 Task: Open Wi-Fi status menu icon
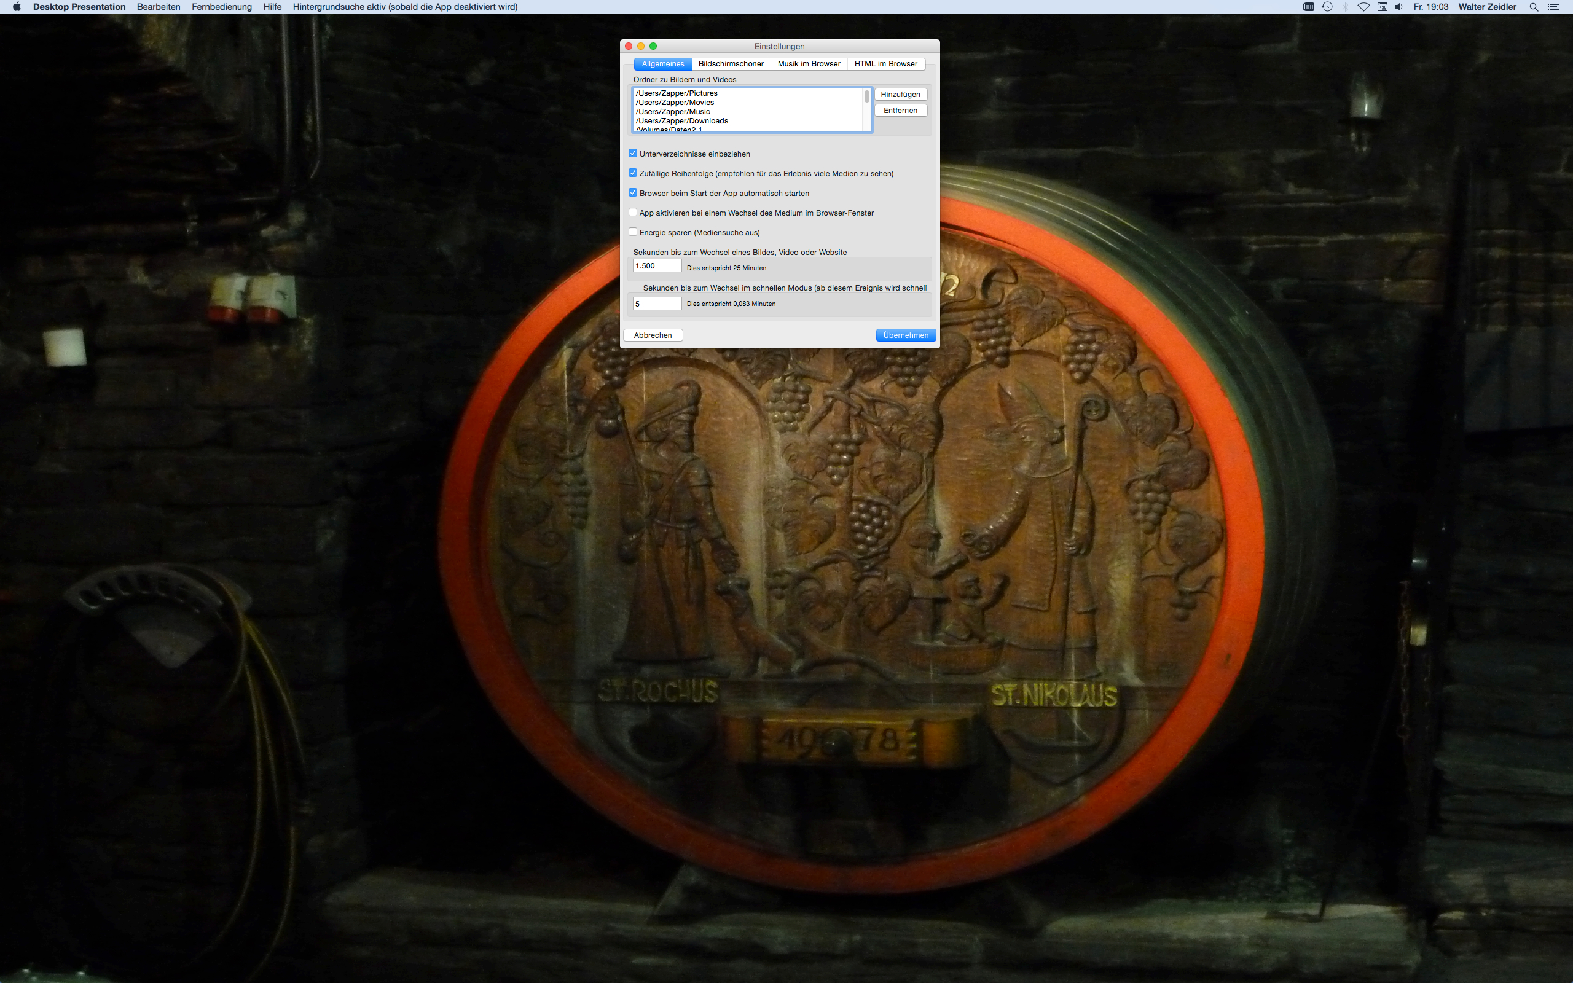(1363, 7)
